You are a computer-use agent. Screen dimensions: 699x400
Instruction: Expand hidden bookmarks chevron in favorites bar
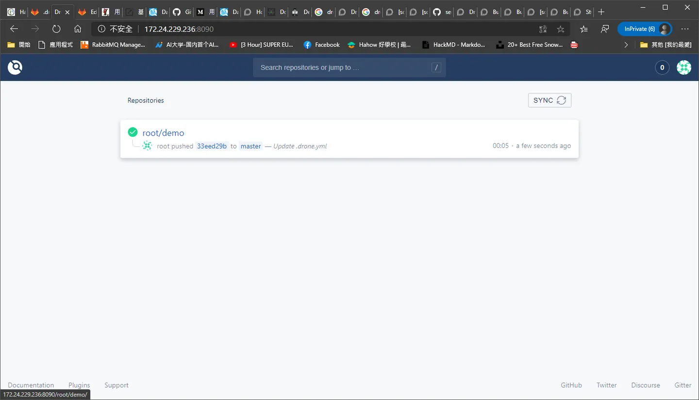click(x=626, y=45)
